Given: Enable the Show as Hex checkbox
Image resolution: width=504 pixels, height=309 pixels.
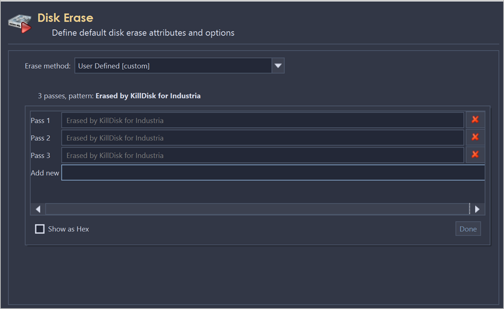Looking at the screenshot, I should tap(40, 229).
